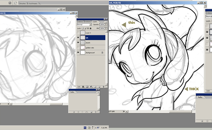
Task: Toggle bottom layer eye in right Layers panel
Action: (207, 50)
